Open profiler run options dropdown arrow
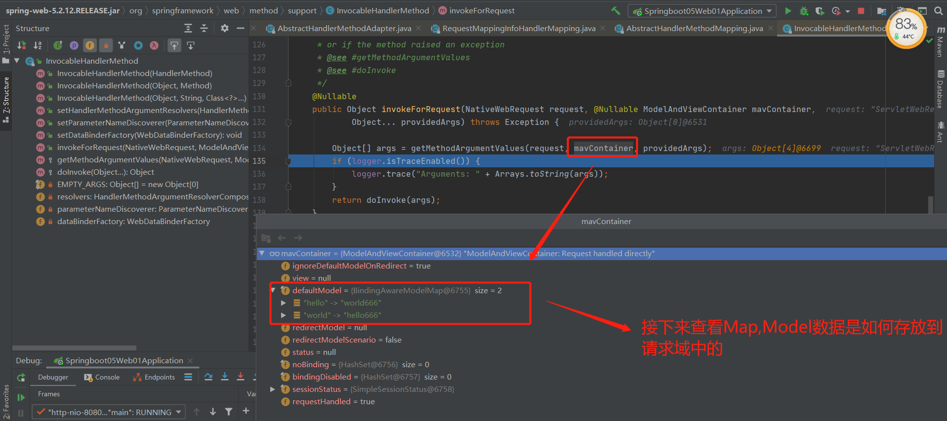The width and height of the screenshot is (947, 421). 848,11
